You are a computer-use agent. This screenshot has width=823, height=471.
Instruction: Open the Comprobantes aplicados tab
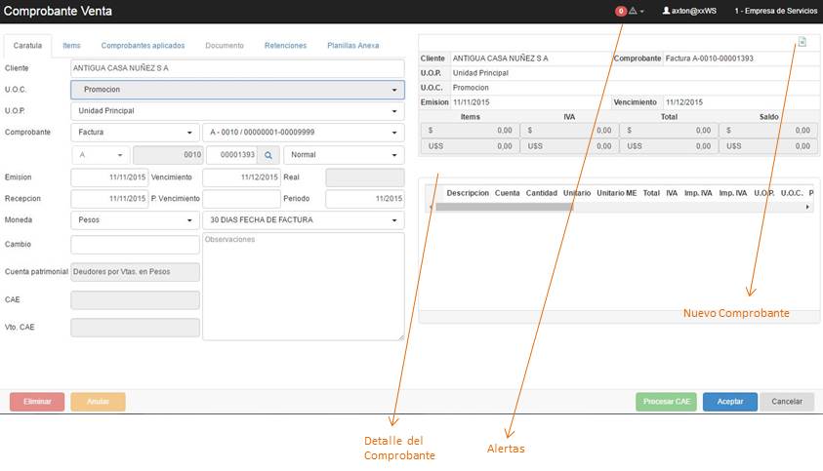click(x=143, y=46)
